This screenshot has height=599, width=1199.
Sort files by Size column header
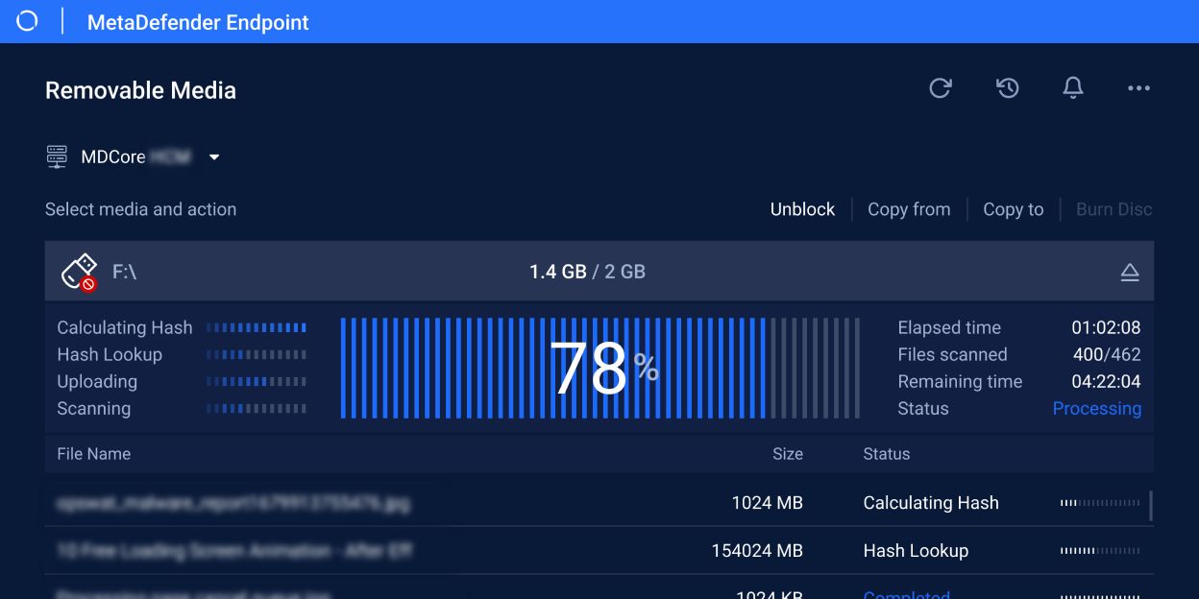click(x=787, y=454)
